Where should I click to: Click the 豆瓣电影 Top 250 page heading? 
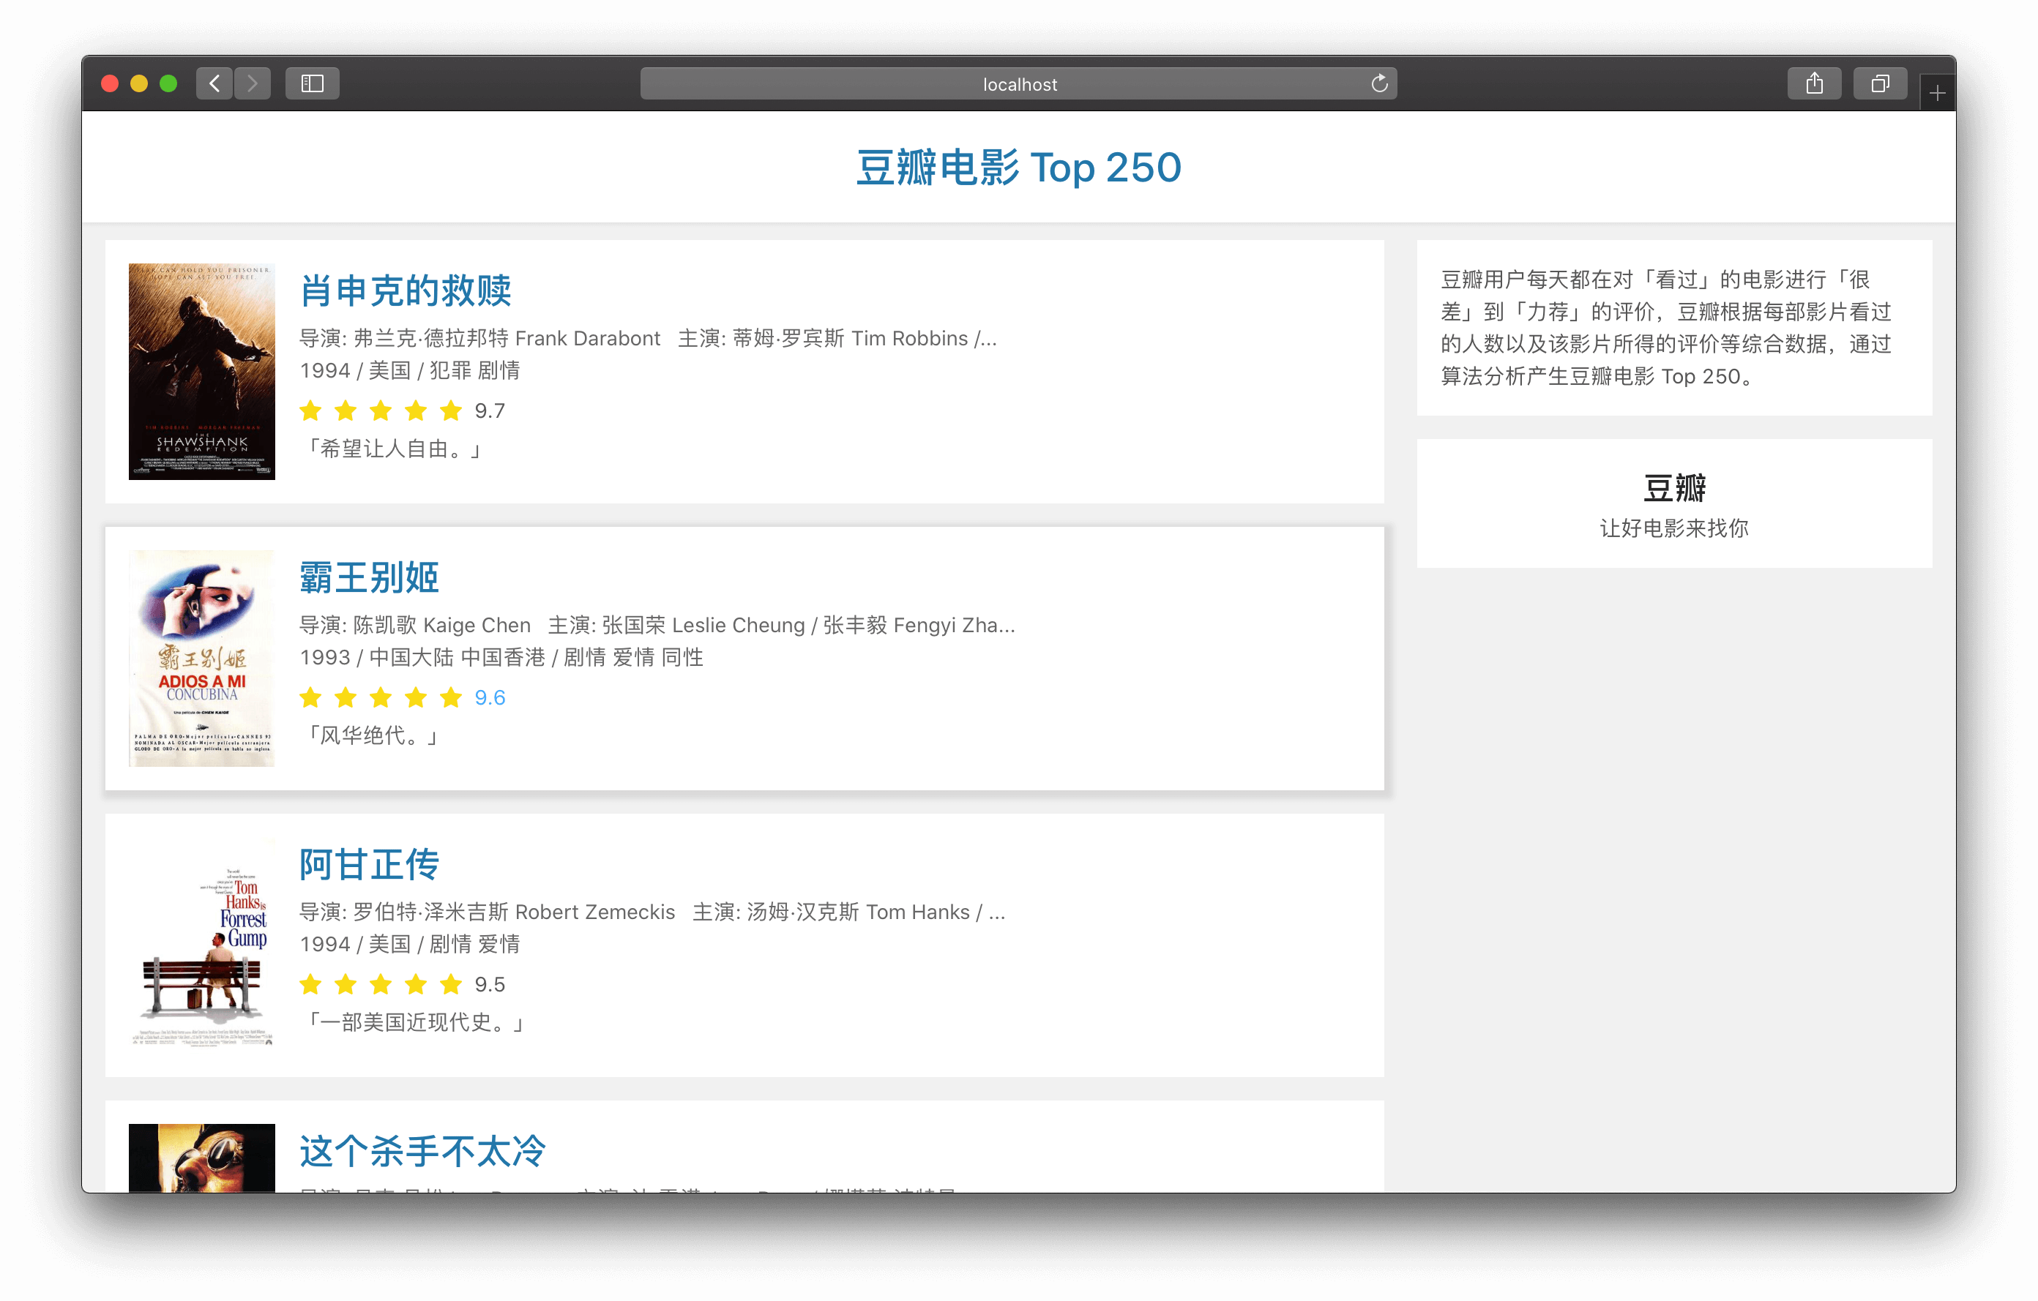[x=1018, y=167]
